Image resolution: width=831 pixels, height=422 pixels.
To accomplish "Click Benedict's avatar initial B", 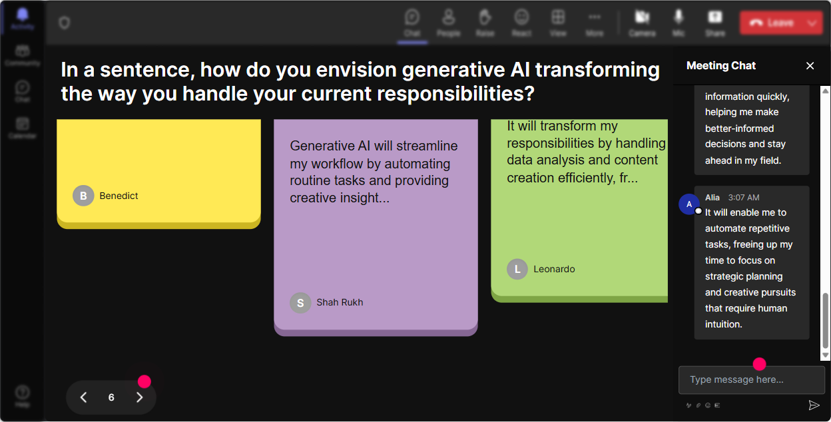I will tap(83, 196).
